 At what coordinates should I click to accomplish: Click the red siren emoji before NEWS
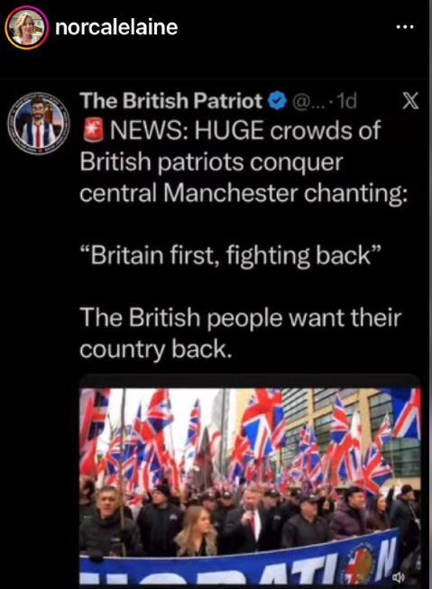[93, 130]
